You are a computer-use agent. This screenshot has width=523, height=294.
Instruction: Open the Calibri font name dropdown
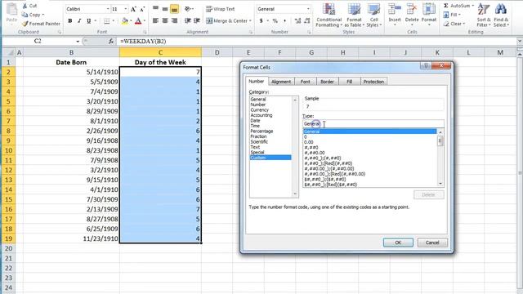108,9
